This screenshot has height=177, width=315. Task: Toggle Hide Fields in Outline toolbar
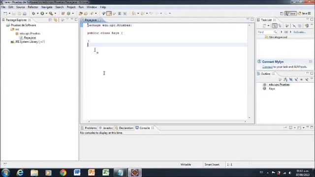click(291, 80)
